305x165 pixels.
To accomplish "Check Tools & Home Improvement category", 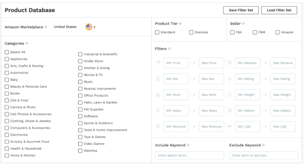I will [80, 130].
